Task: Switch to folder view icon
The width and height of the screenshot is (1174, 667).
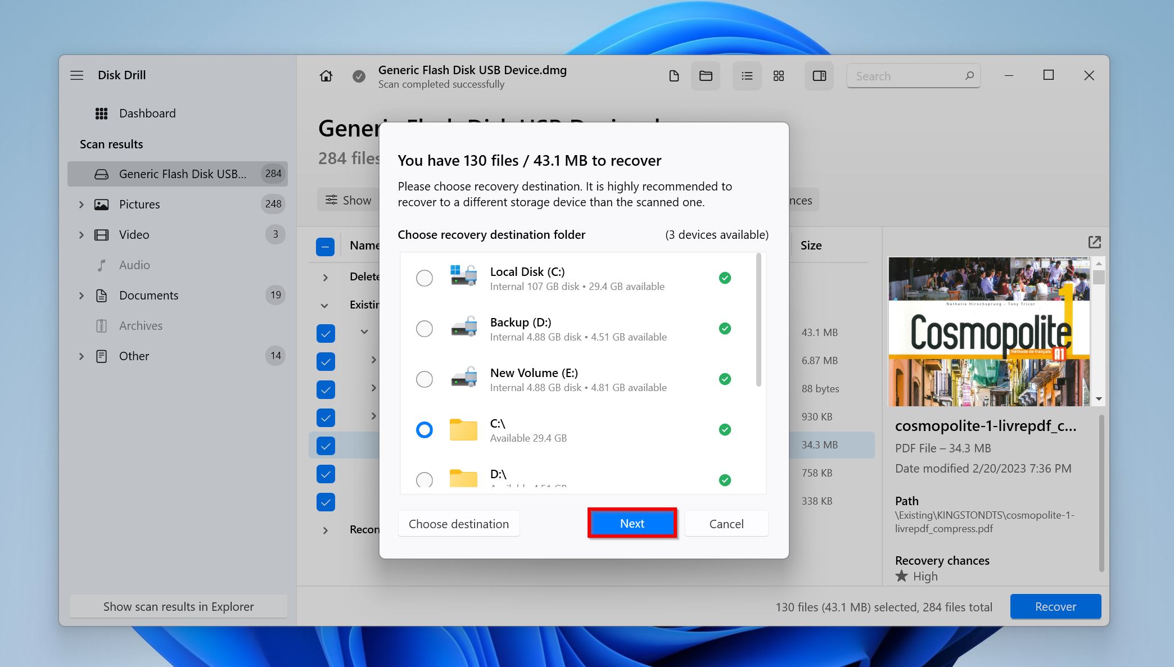Action: pyautogui.click(x=706, y=76)
